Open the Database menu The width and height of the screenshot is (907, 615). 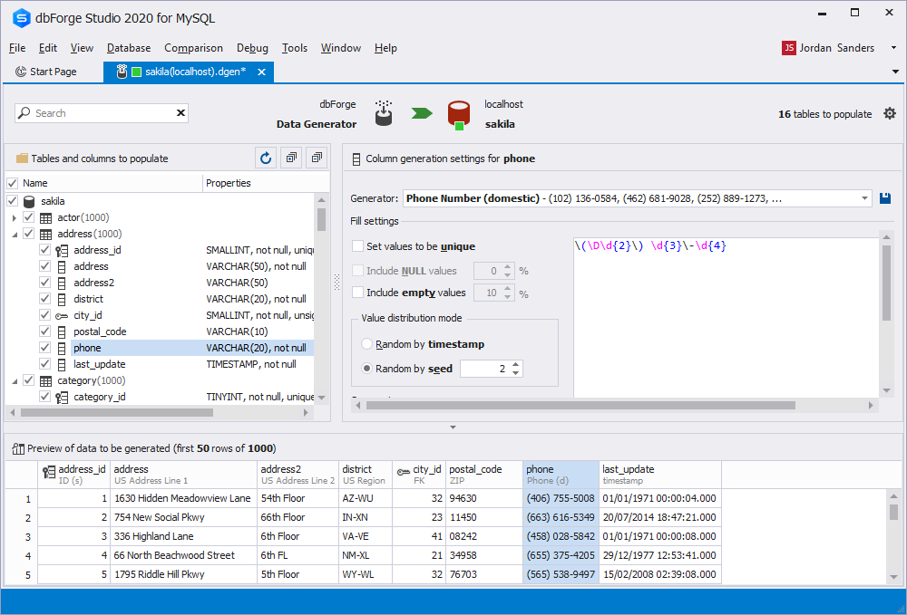coord(129,48)
